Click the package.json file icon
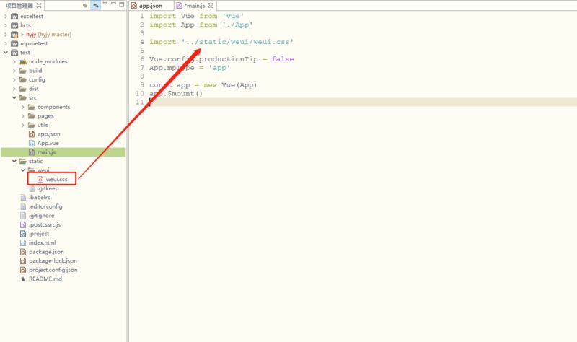 coord(23,252)
